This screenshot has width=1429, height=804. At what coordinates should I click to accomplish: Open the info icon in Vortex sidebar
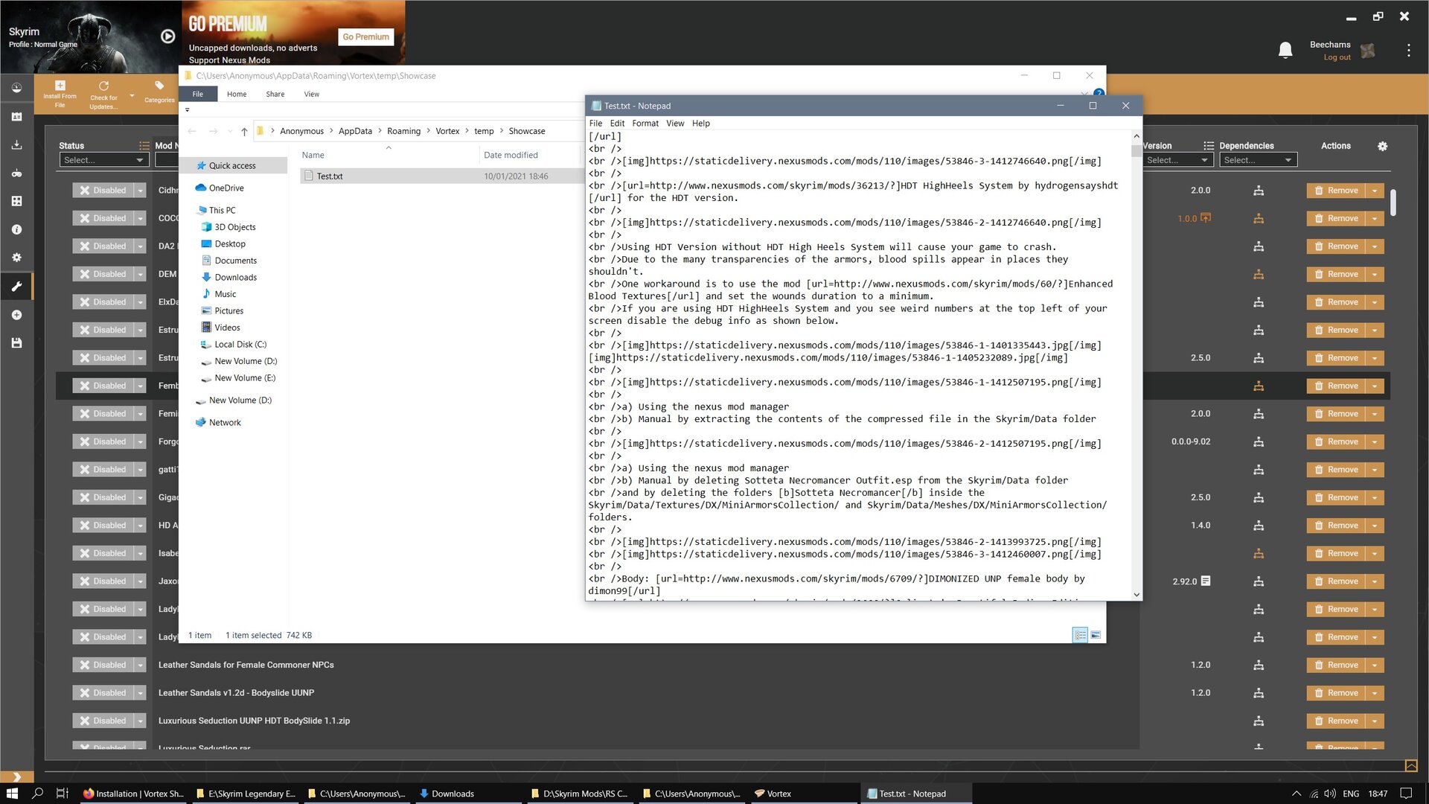[x=16, y=229]
